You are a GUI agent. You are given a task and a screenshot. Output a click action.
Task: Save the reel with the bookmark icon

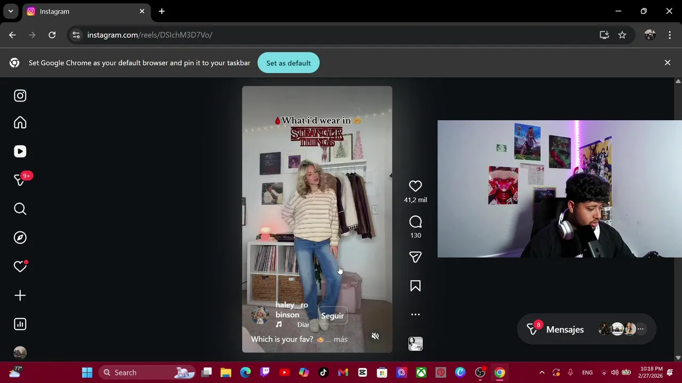(x=415, y=286)
